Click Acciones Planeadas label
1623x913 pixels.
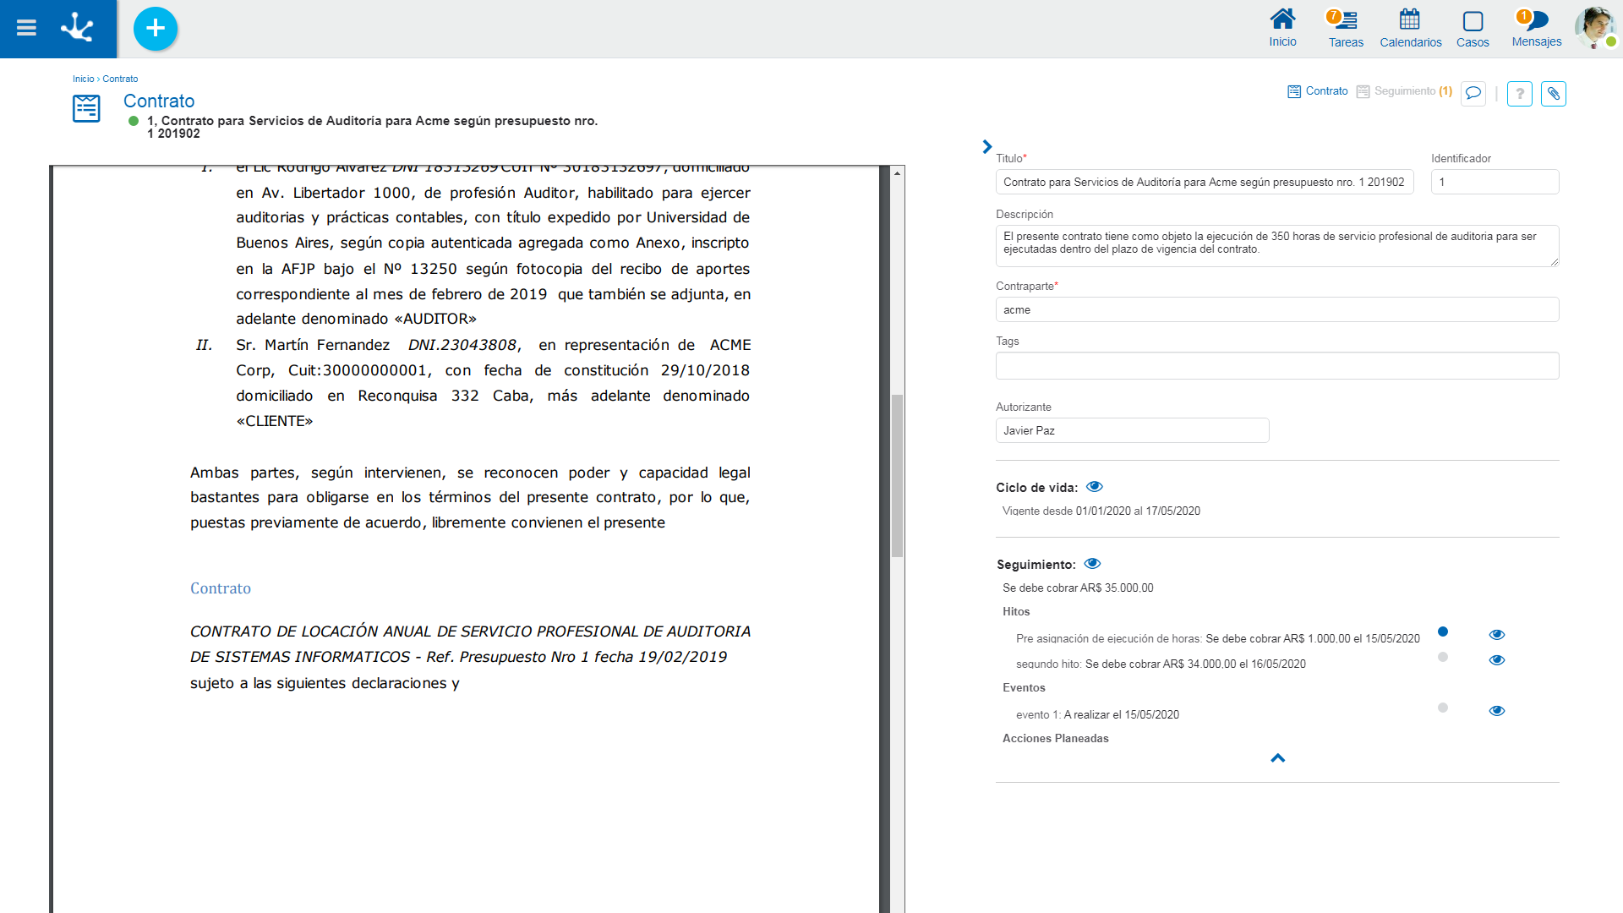(1055, 739)
